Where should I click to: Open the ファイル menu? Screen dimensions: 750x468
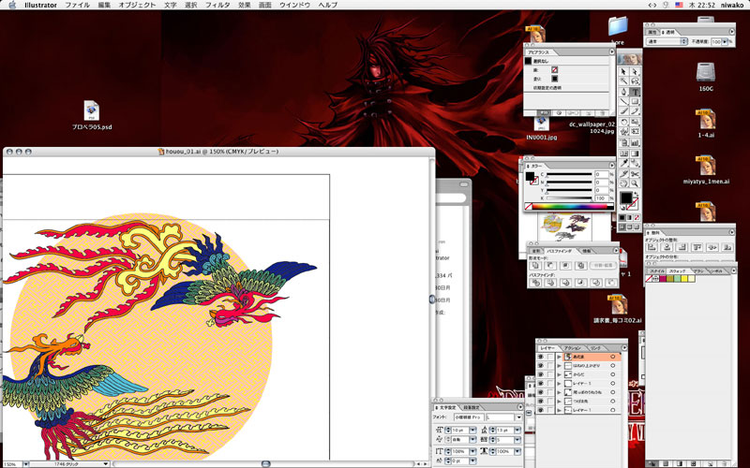(77, 5)
